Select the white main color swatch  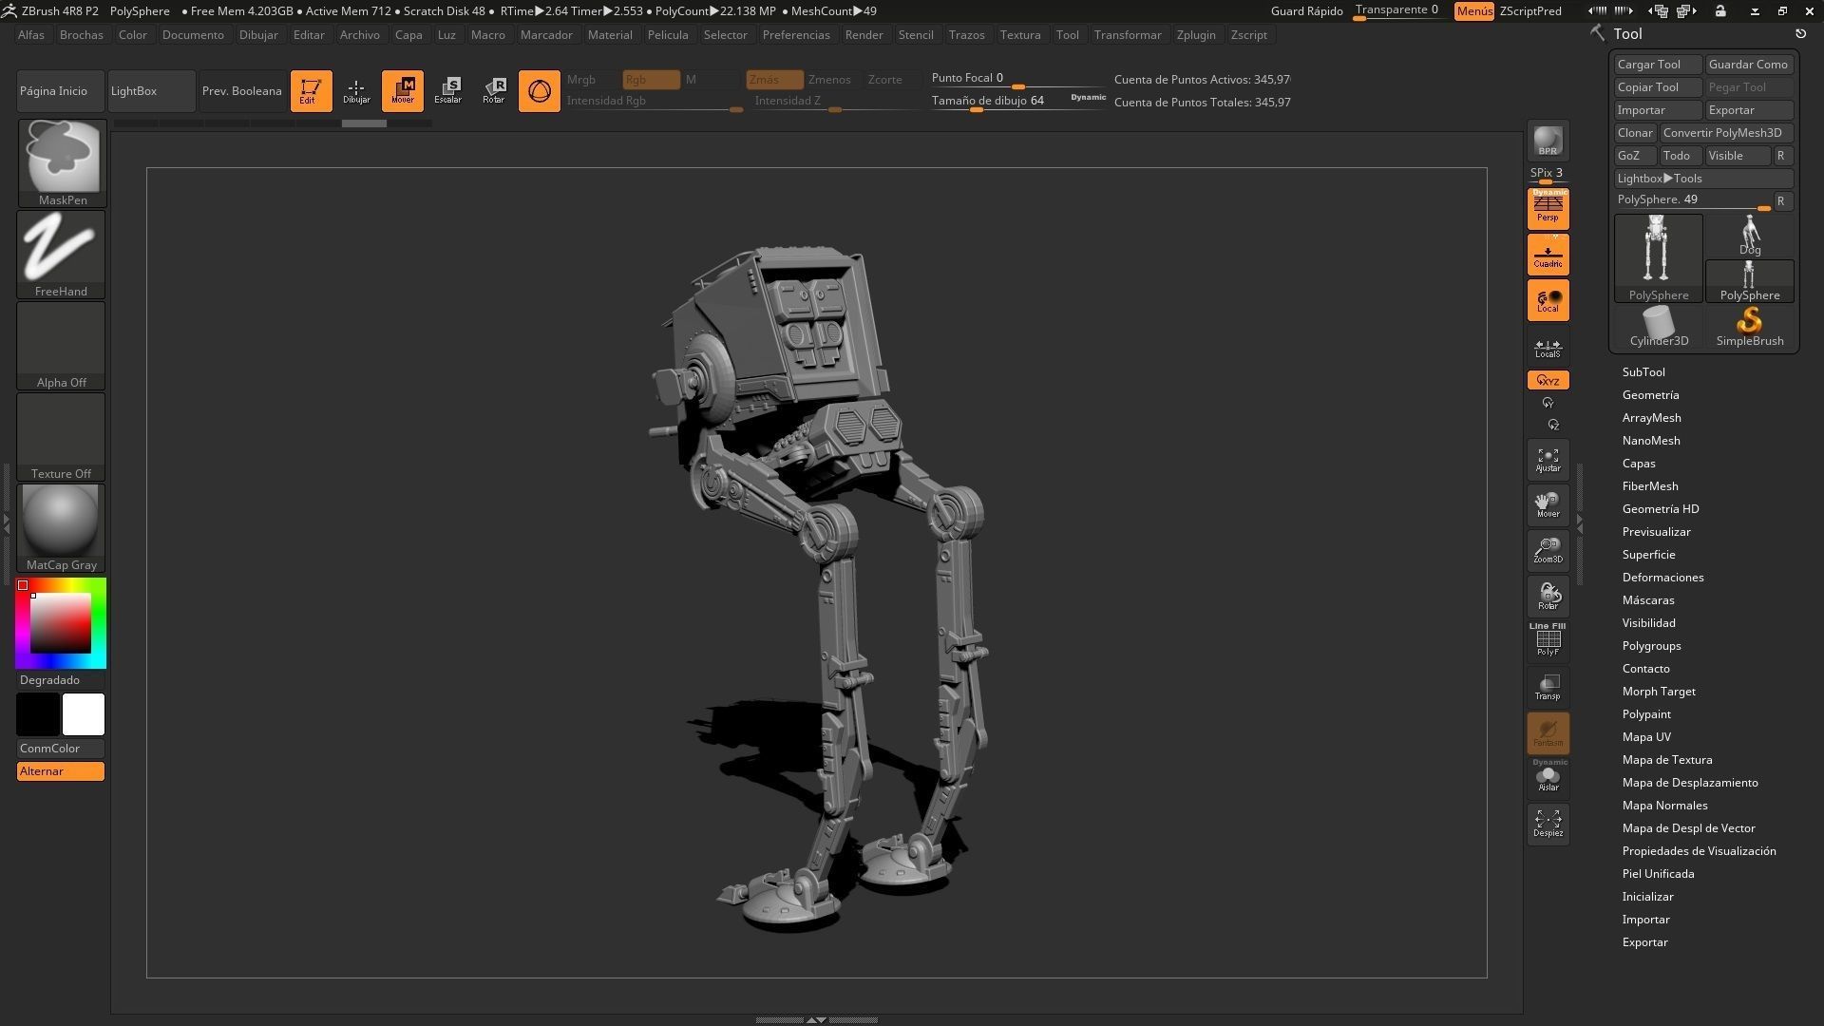click(x=84, y=714)
